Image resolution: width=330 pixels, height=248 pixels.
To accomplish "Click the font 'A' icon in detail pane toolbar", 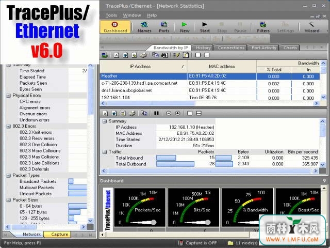I will (105, 114).
